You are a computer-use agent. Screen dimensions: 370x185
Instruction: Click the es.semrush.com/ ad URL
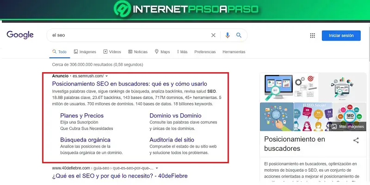coord(88,76)
